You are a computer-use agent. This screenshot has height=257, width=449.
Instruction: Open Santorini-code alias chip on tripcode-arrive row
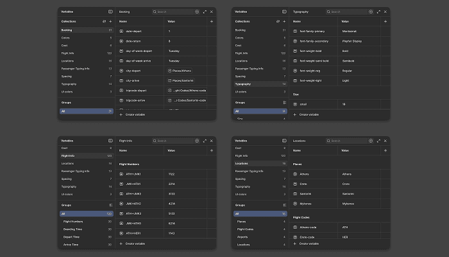pos(187,101)
